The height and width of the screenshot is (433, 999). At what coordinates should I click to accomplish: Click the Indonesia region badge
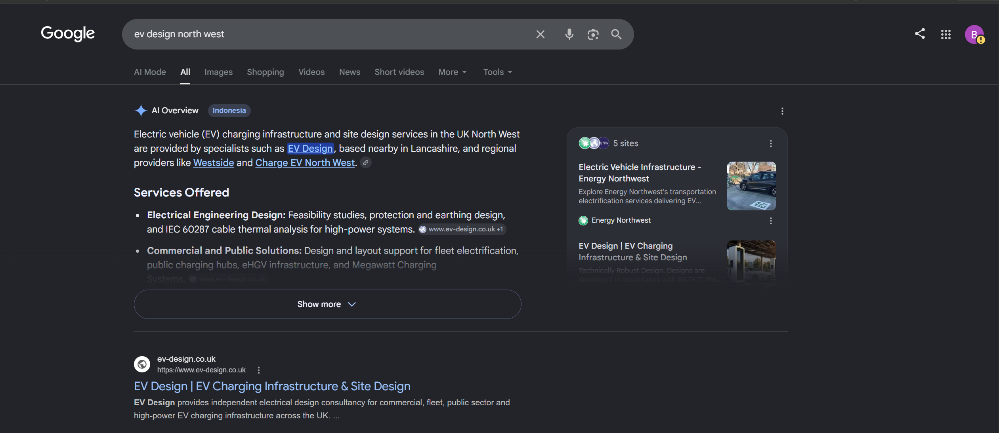pyautogui.click(x=229, y=111)
